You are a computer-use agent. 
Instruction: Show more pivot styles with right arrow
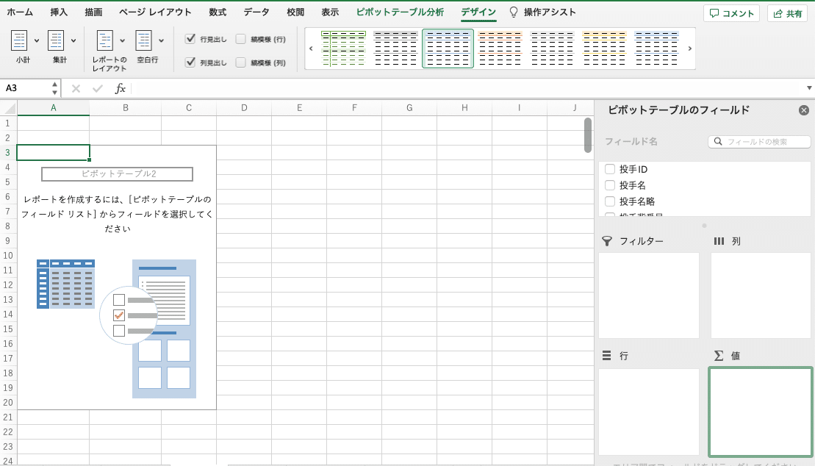click(x=690, y=49)
